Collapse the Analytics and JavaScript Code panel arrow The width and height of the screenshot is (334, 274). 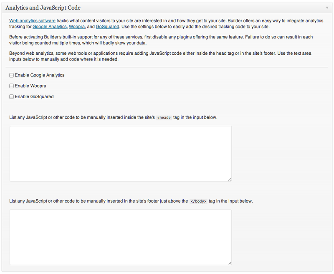point(327,8)
